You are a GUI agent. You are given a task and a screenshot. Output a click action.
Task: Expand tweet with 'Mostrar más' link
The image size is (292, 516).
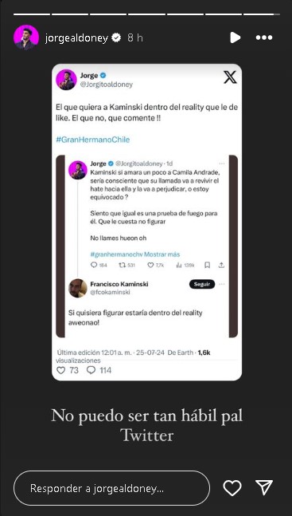click(162, 254)
